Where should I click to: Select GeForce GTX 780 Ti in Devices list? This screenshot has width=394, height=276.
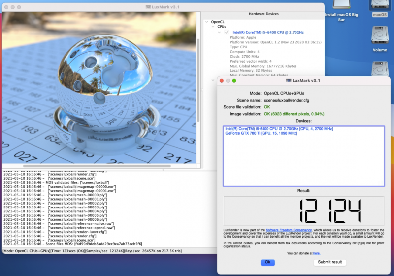(x=261, y=133)
